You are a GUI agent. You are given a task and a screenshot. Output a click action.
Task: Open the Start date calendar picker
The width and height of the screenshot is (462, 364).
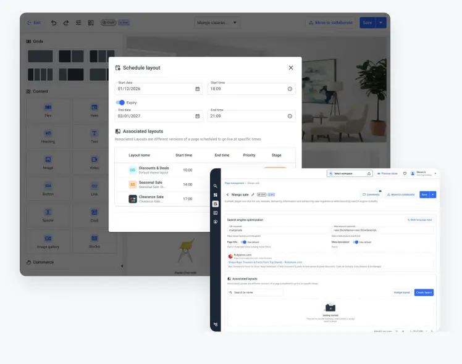coord(198,89)
